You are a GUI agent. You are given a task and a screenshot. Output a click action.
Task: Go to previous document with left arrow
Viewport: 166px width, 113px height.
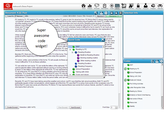(112, 13)
